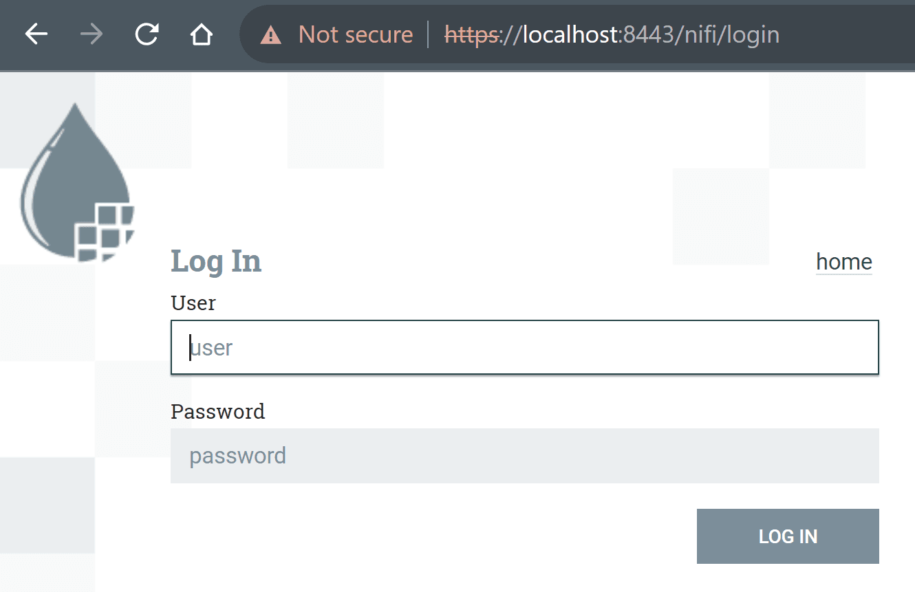
Task: Open the browser home page icon
Action: [201, 34]
